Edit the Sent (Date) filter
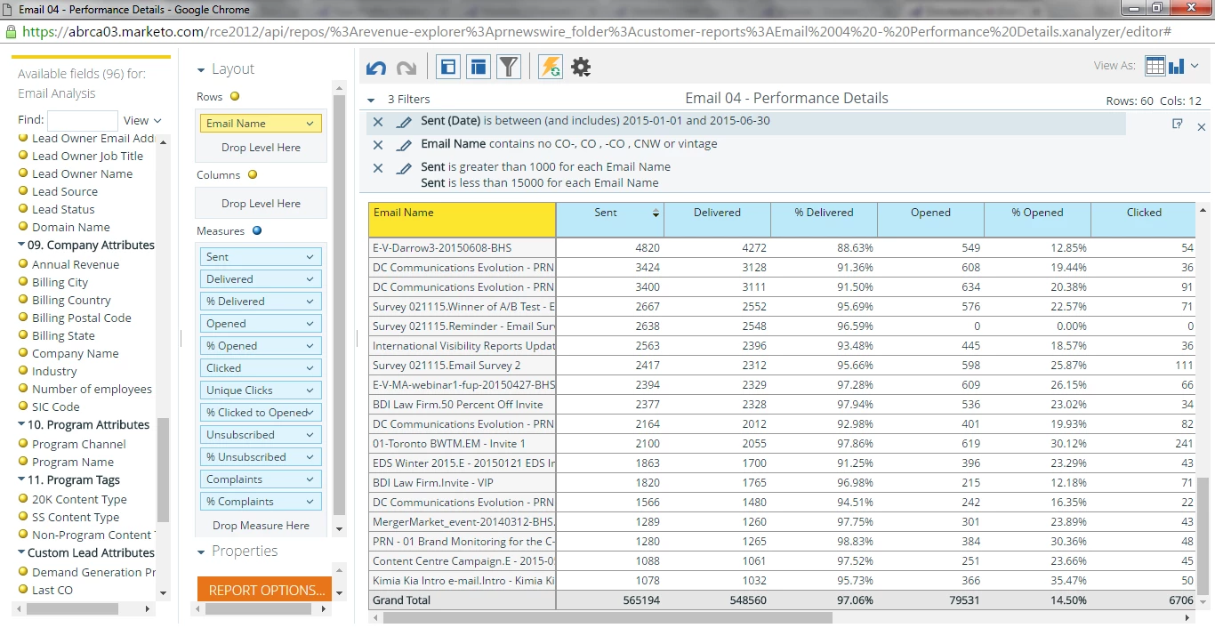 (x=404, y=122)
